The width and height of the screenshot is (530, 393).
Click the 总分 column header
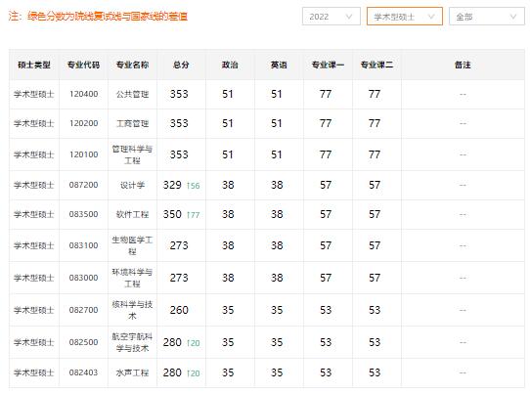tap(181, 65)
